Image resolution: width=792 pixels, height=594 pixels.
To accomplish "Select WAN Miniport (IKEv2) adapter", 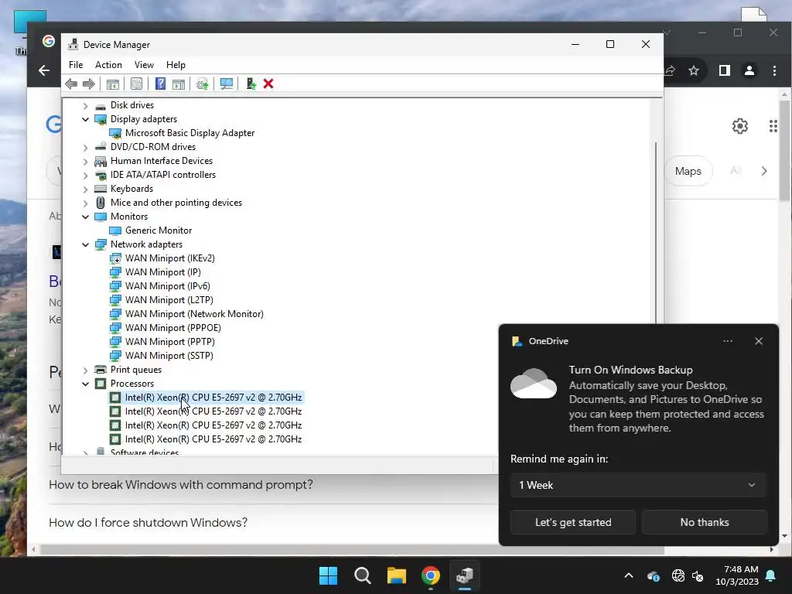I will click(169, 258).
